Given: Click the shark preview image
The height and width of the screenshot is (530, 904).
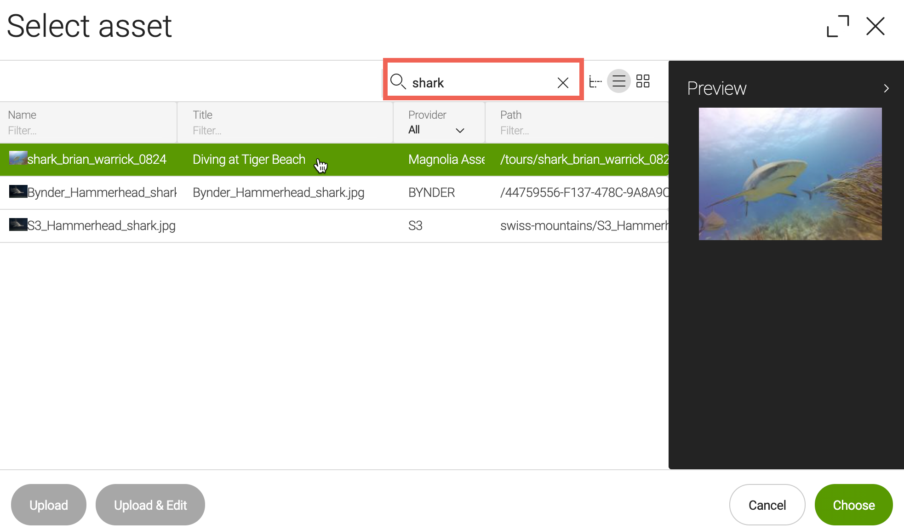Looking at the screenshot, I should pyautogui.click(x=790, y=174).
